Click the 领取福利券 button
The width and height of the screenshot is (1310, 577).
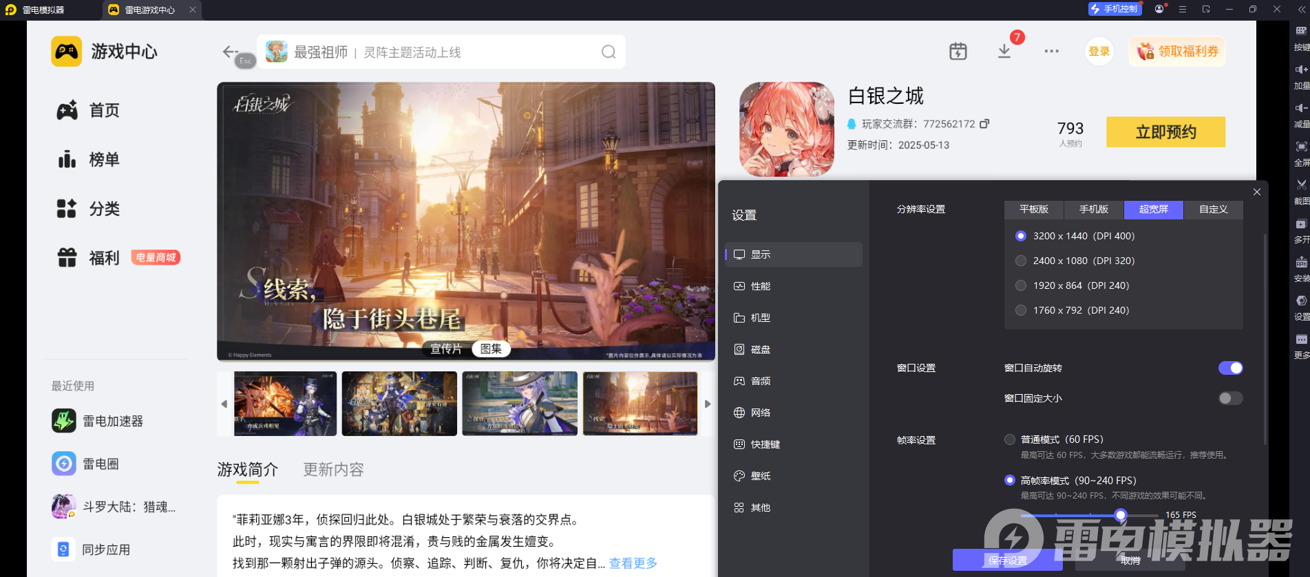[1177, 52]
